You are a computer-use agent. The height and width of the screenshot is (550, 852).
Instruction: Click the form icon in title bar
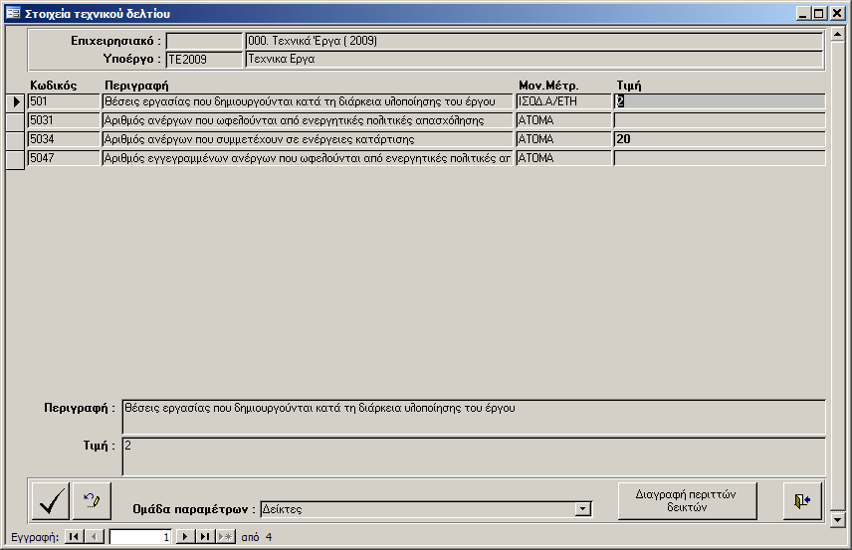click(13, 13)
